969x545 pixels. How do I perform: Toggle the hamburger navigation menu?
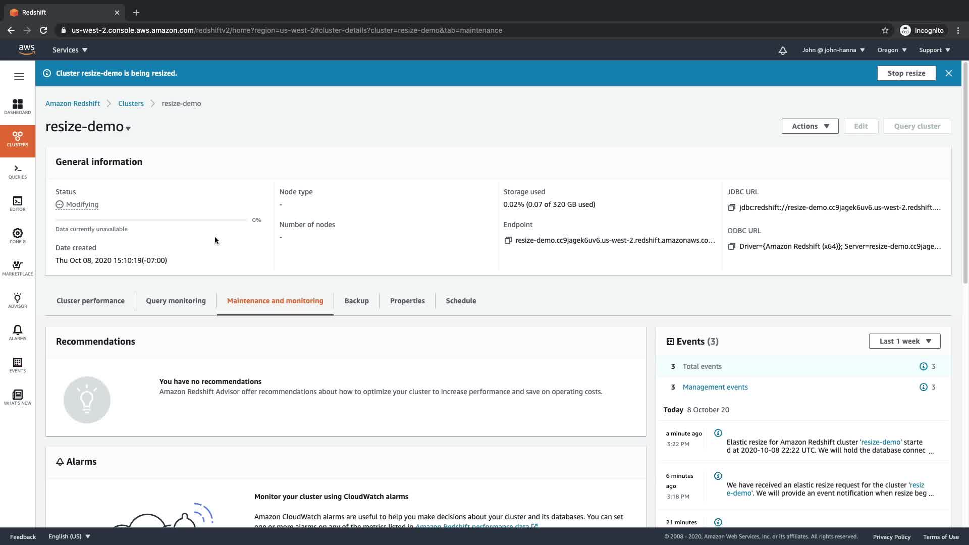(19, 77)
